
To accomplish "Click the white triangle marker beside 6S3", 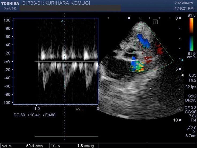I will click(182, 75).
